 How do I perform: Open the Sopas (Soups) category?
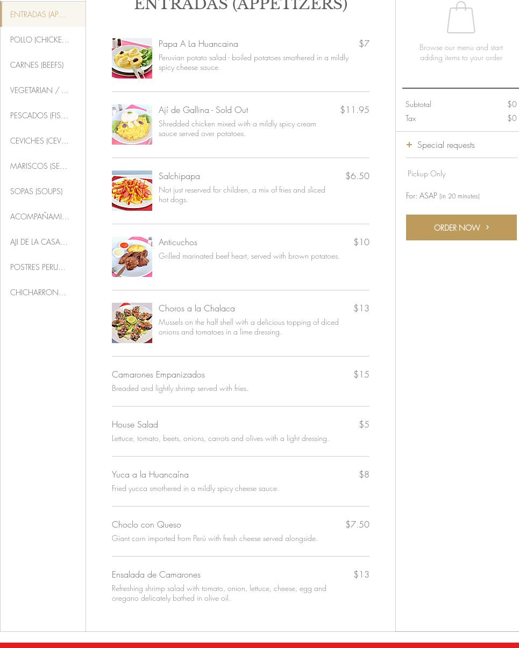pos(37,191)
